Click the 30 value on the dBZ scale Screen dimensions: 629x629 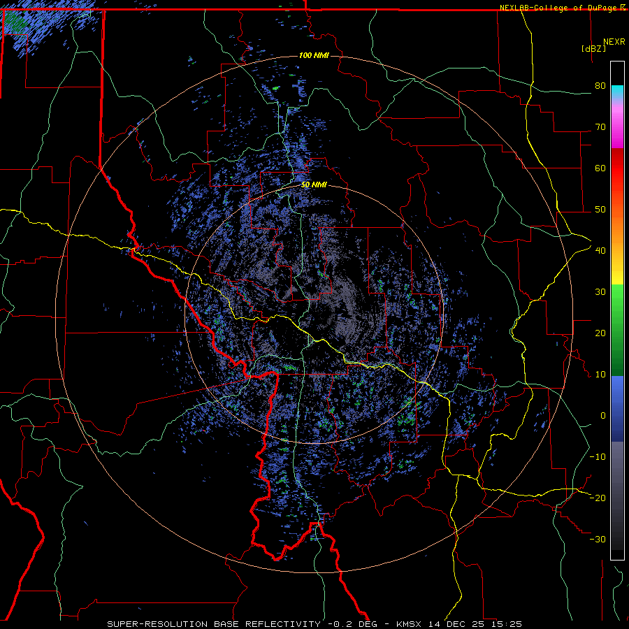(x=600, y=292)
